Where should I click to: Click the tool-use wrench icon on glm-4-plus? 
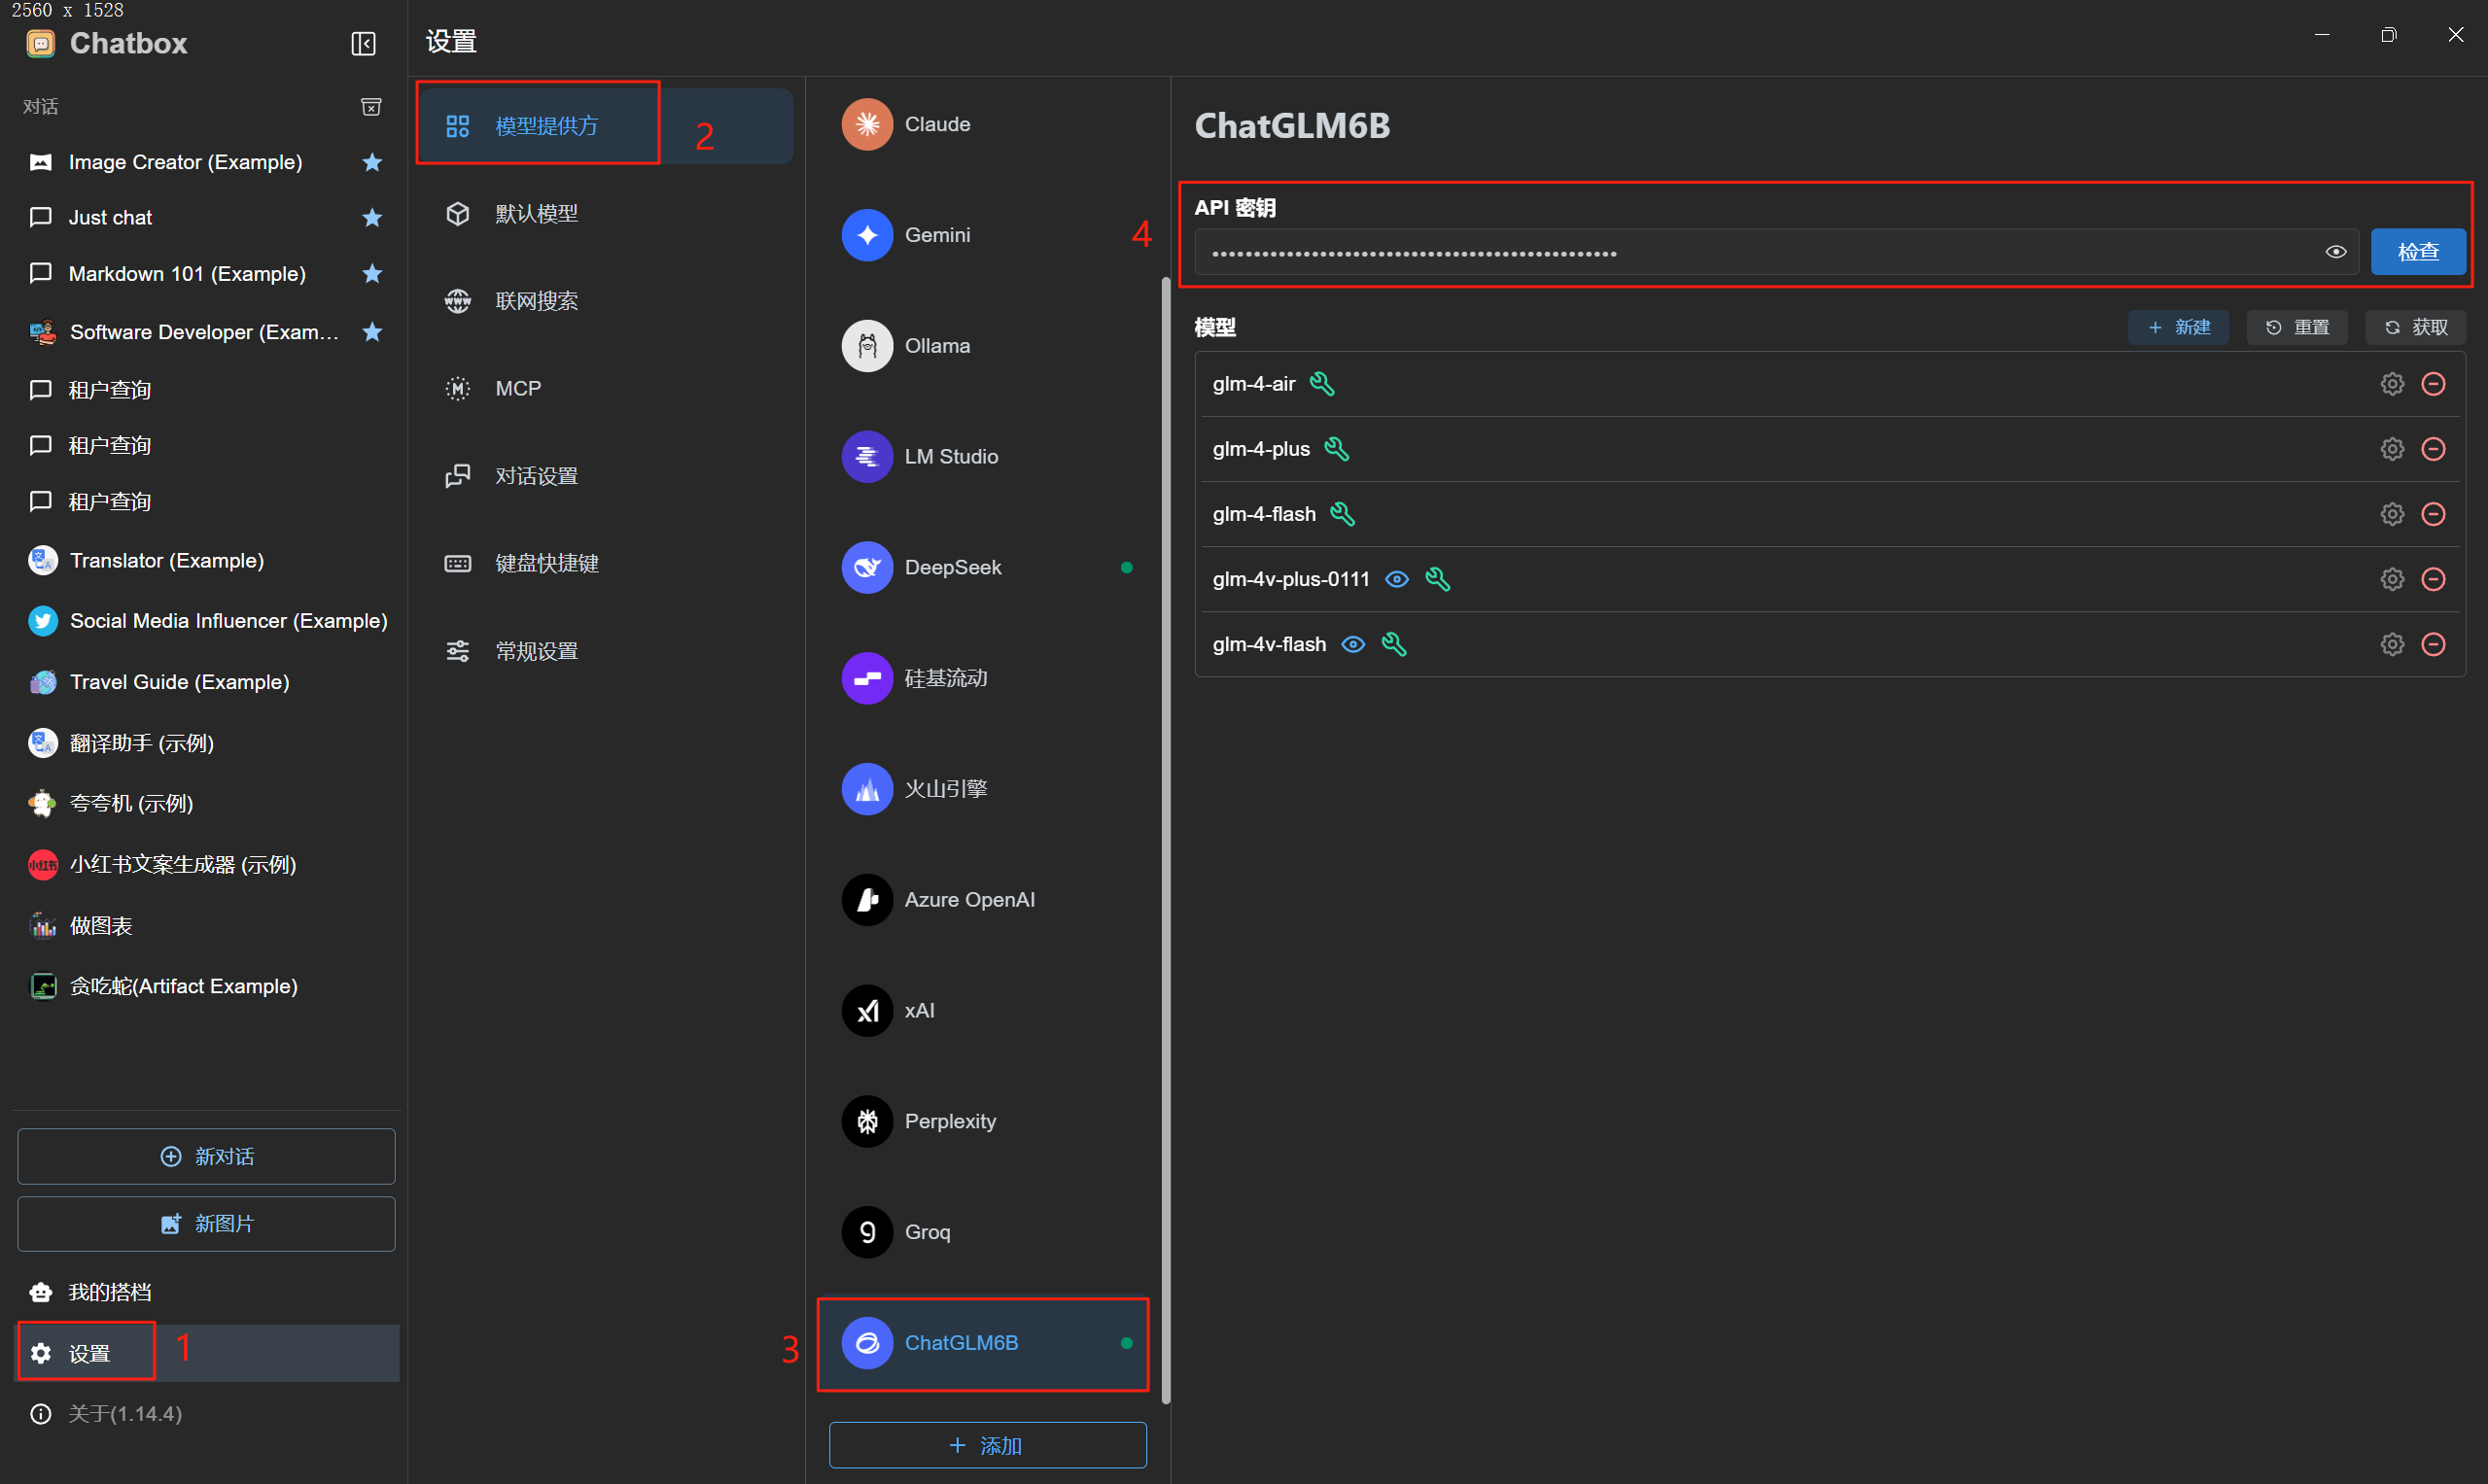[1339, 448]
